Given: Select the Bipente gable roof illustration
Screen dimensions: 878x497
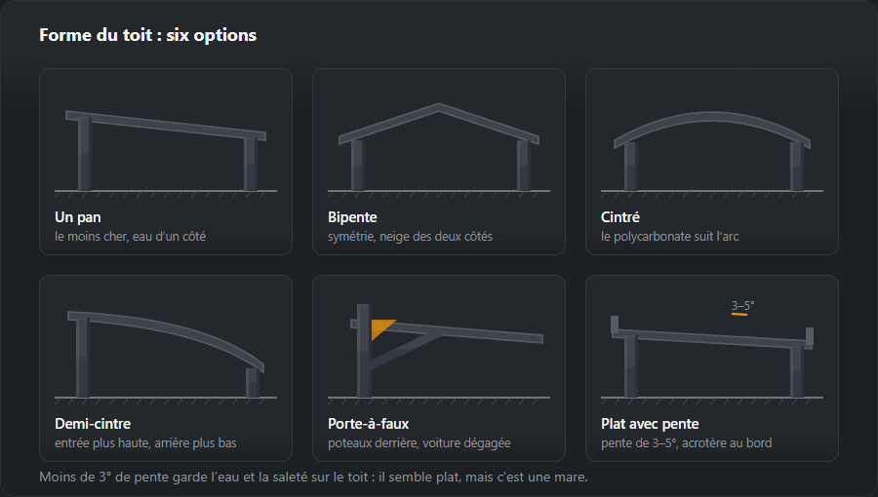Looking at the screenshot, I should point(439,150).
